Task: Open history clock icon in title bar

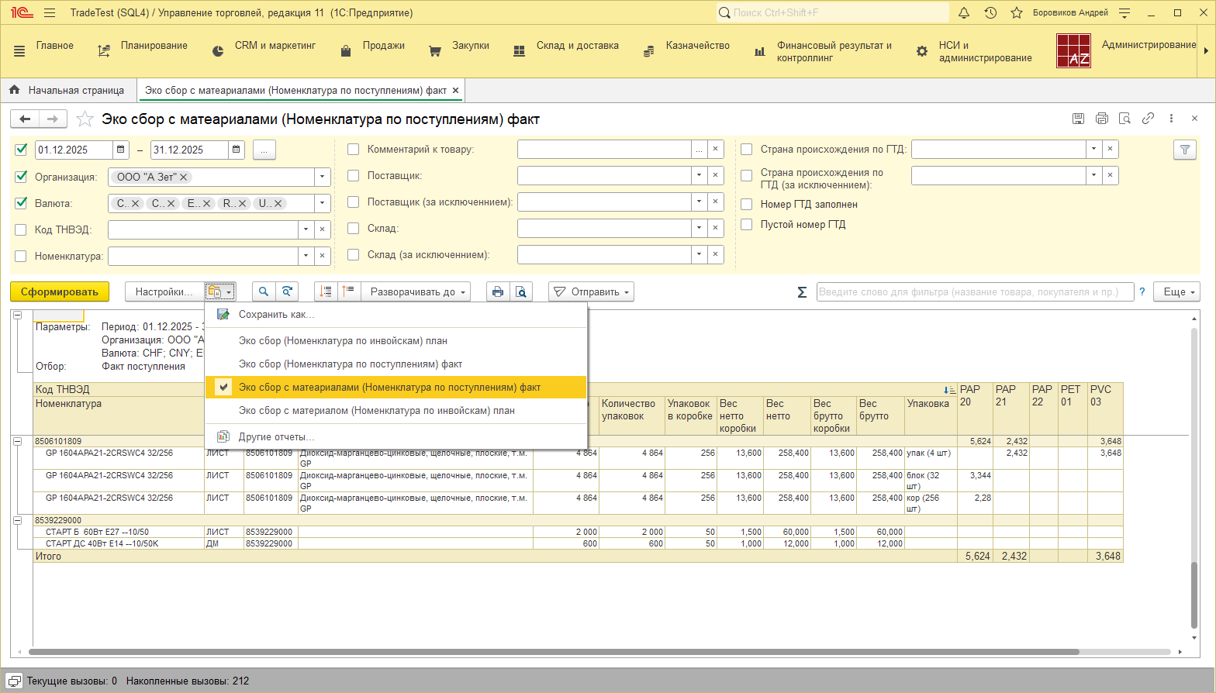Action: click(x=990, y=13)
